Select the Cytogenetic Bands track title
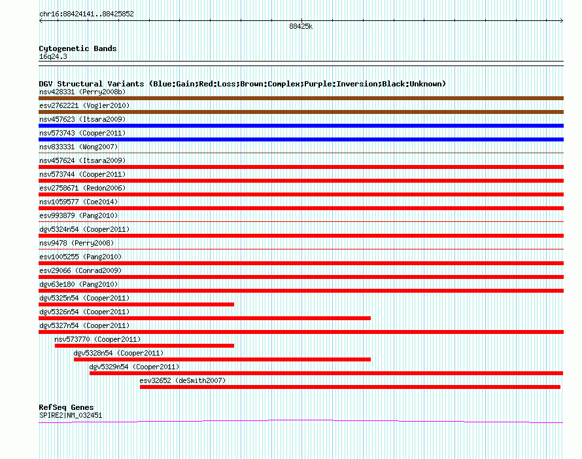 (78, 48)
